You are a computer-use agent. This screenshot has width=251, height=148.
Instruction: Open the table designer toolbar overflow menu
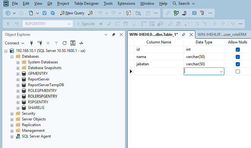(210, 13)
